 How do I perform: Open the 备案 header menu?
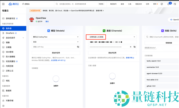pyautogui.click(x=122, y=4)
